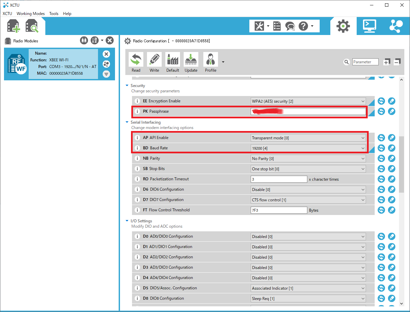
Task: Refresh the NB Parity setting
Action: (381, 158)
